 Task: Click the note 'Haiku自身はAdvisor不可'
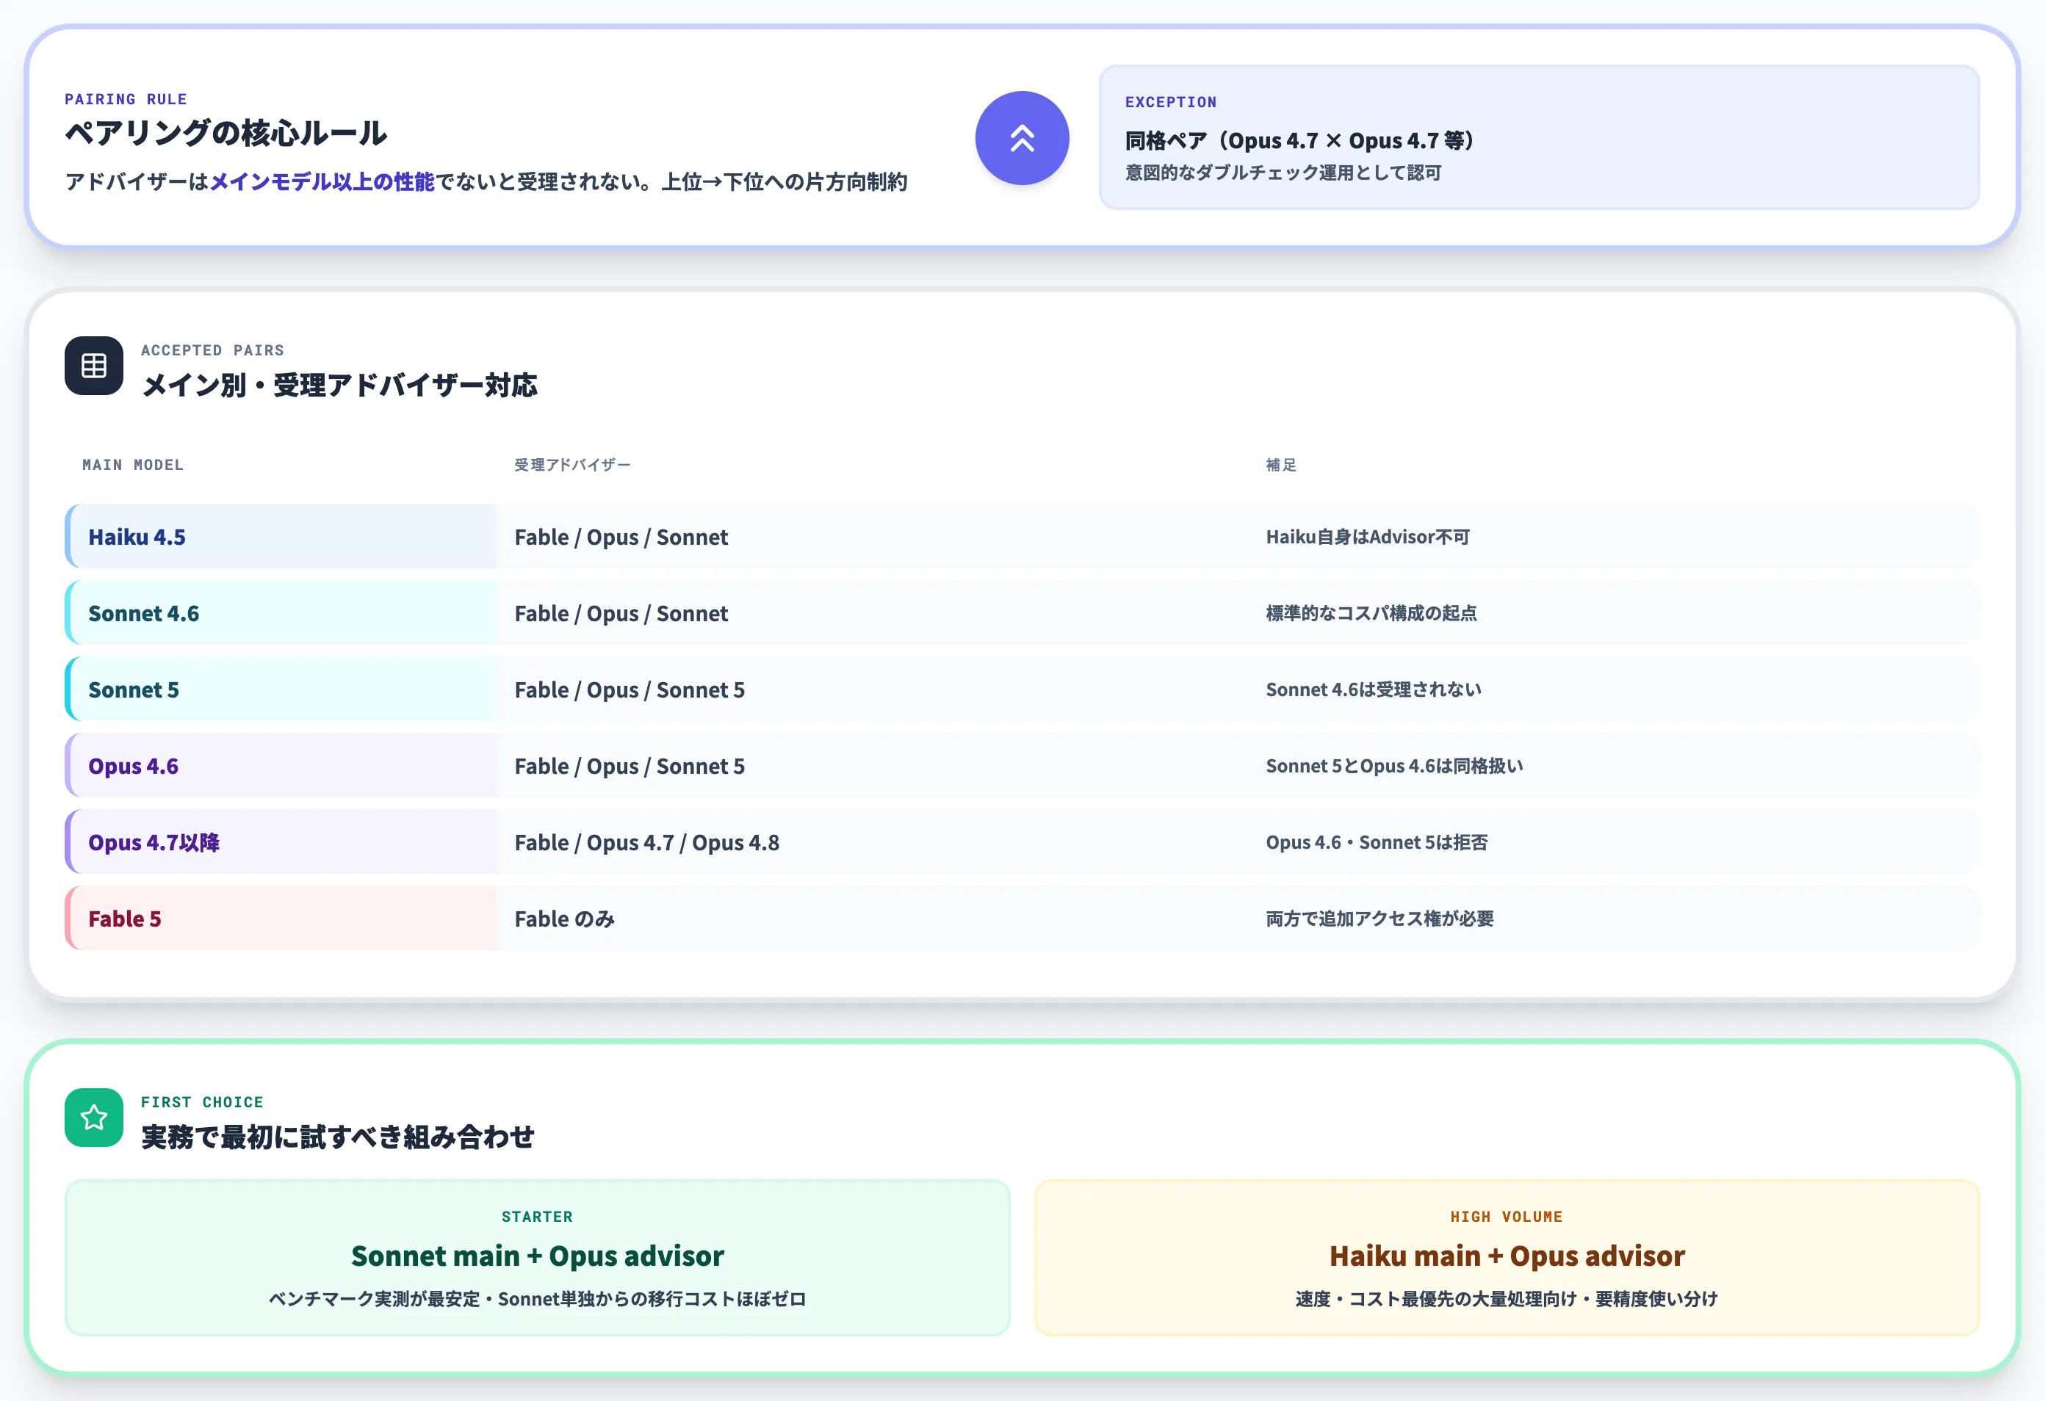(x=1368, y=537)
